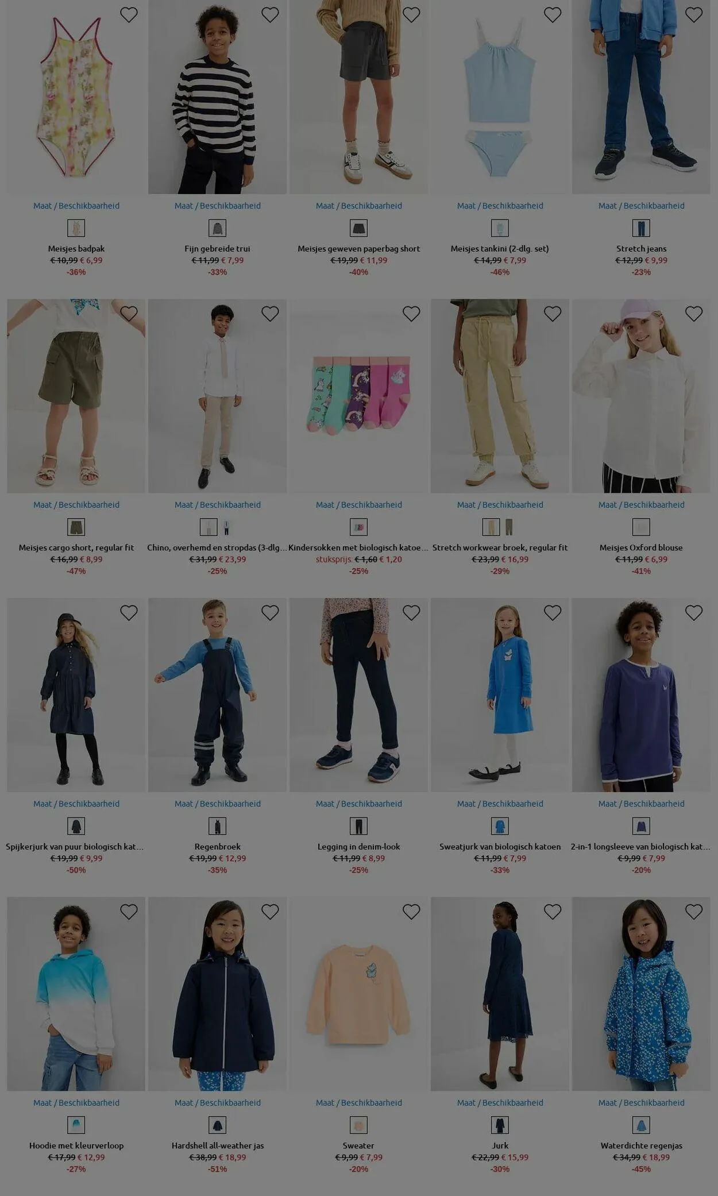The height and width of the screenshot is (1196, 718).
Task: Heart the Waterdichte regenjas product
Action: [694, 912]
